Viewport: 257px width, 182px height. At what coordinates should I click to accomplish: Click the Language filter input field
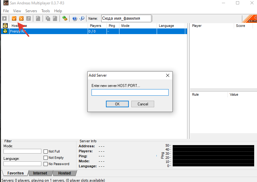point(22,164)
